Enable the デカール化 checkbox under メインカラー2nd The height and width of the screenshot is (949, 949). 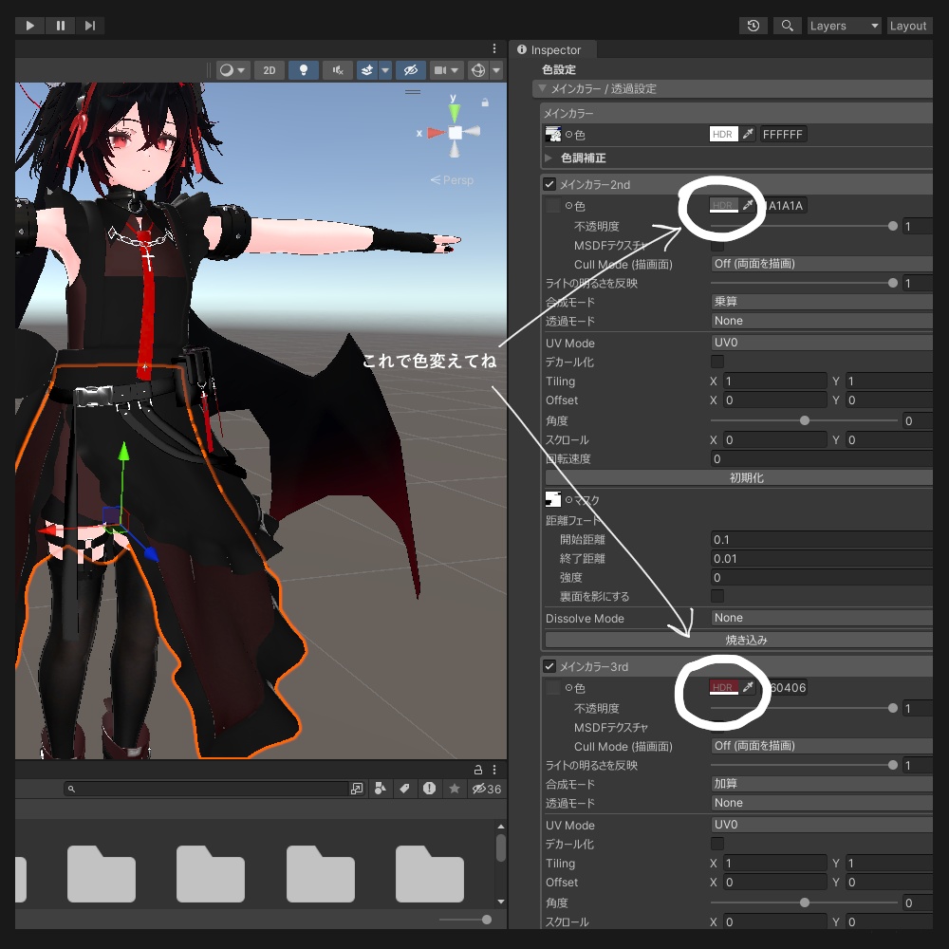coord(717,362)
